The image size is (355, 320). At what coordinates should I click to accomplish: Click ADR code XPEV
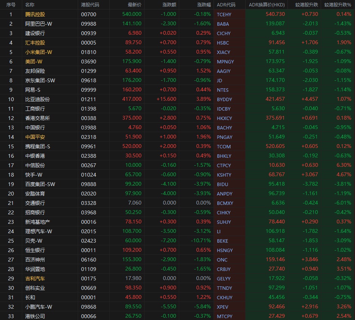point(223,307)
